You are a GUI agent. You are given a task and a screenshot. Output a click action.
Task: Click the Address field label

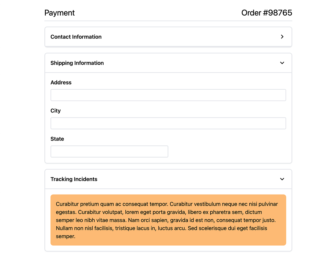[61, 82]
